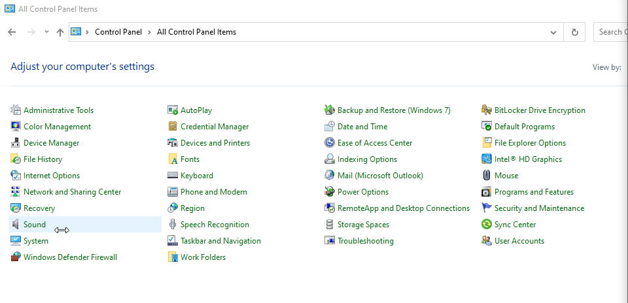Open the Recent locations dropdown arrow

click(46, 31)
